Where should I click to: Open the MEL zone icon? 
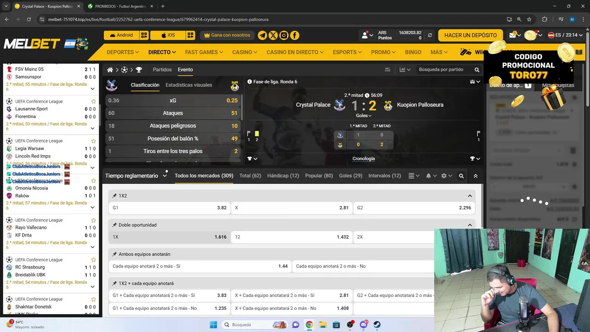point(387,70)
